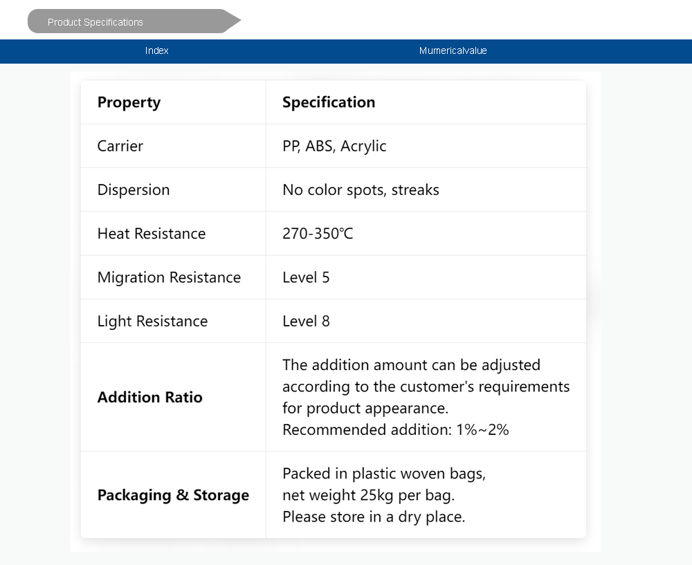Screen dimensions: 692x565
Task: Click the Level 5 value
Action: (306, 277)
